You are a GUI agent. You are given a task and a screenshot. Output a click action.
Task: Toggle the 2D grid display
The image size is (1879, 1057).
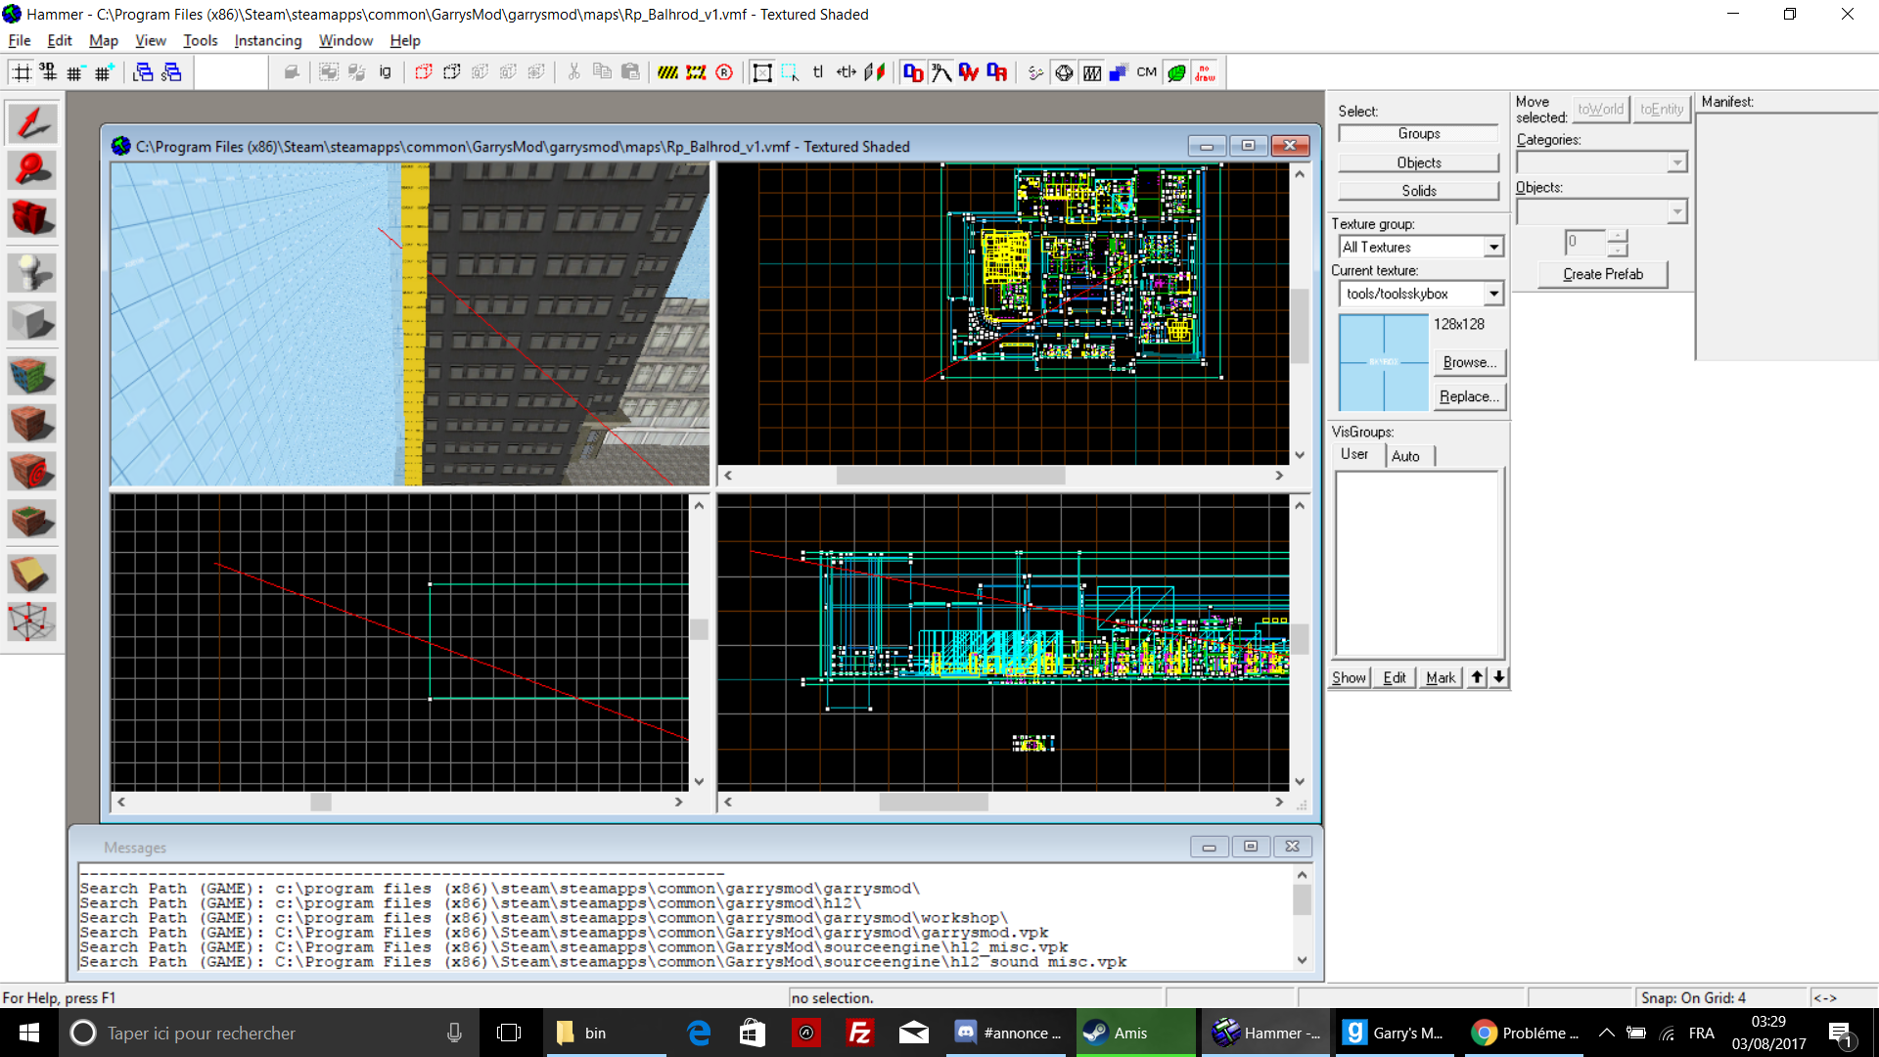tap(22, 72)
